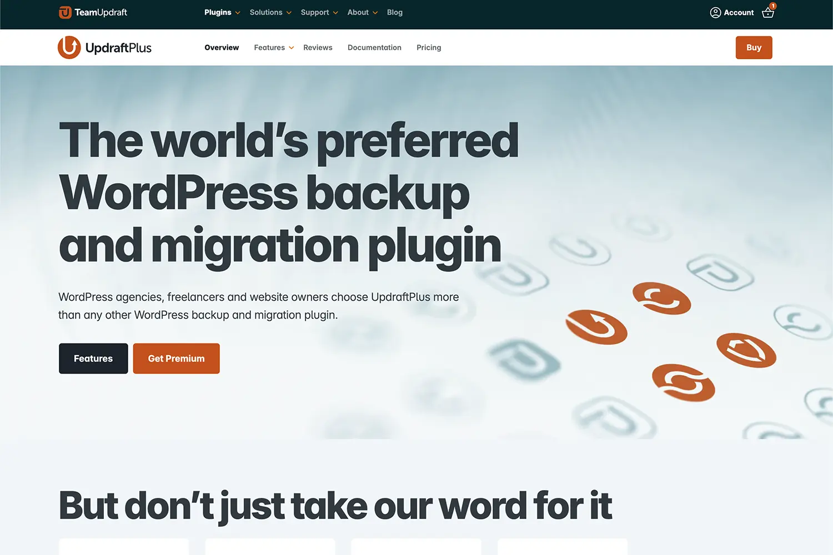Image resolution: width=833 pixels, height=555 pixels.
Task: Open the Documentation page
Action: pos(374,48)
